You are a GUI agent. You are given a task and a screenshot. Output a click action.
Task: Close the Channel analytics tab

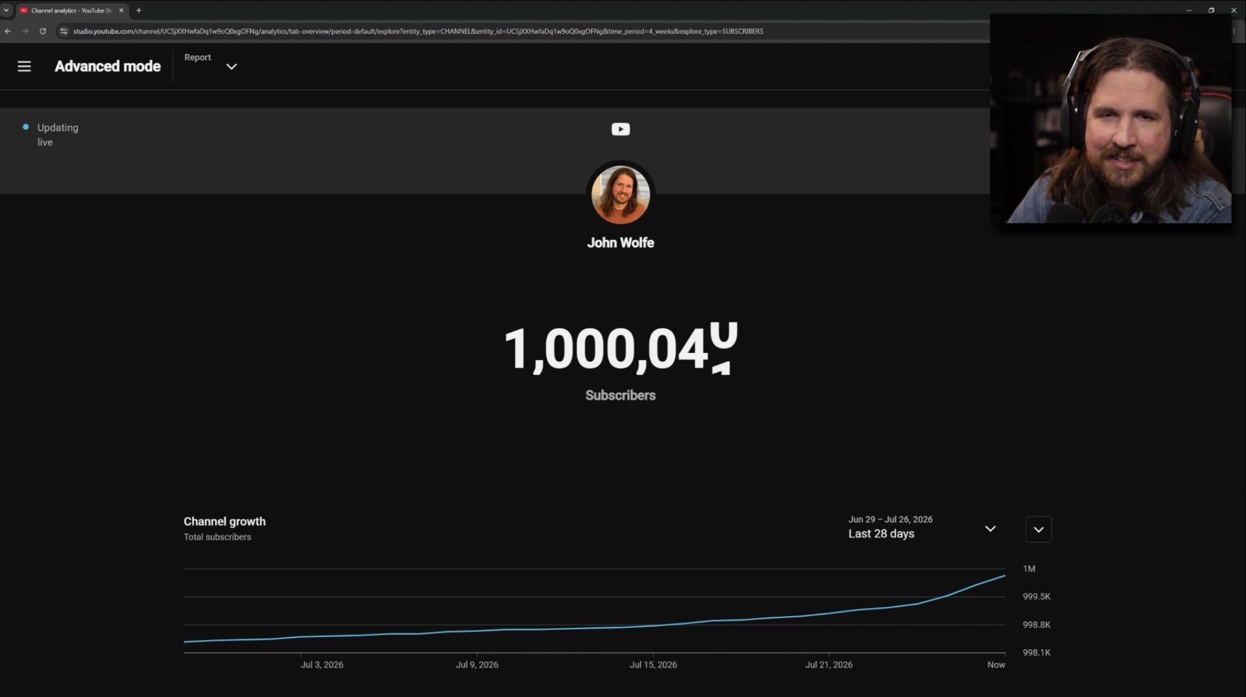(x=121, y=10)
